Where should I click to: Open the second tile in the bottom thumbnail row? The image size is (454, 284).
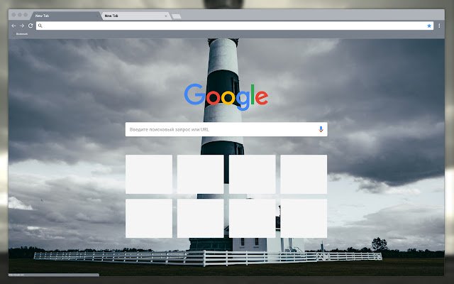(x=200, y=218)
